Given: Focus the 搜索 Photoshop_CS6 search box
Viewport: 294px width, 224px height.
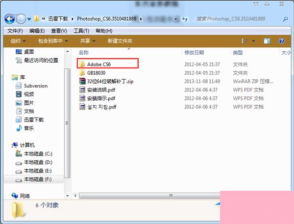Looking at the screenshot, I should pos(238,19).
